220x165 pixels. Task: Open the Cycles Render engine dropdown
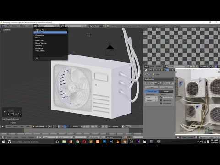(x=97, y=26)
